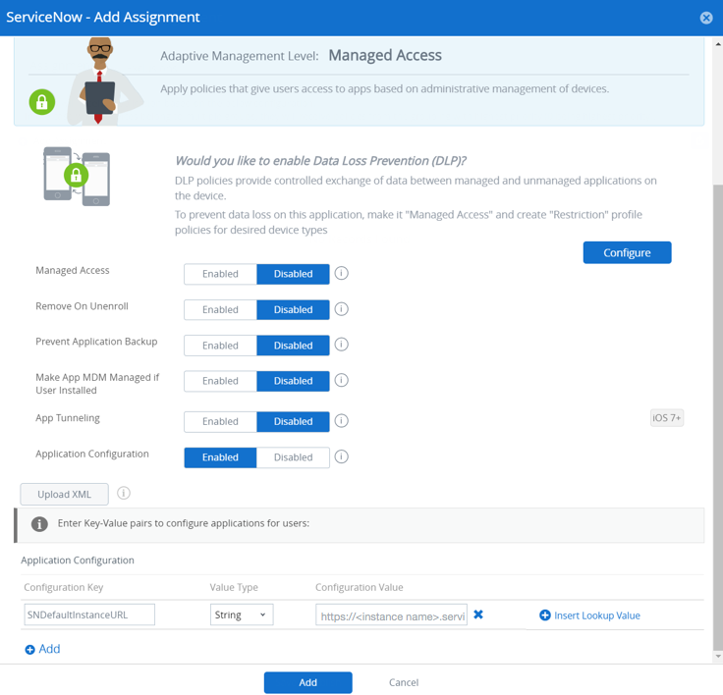Image resolution: width=723 pixels, height=695 pixels.
Task: Click the info icon in Key-Value notice
Action: [x=39, y=524]
